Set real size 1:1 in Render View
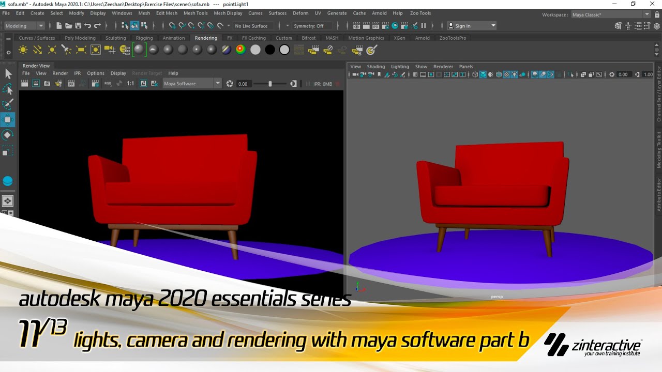 click(x=130, y=83)
